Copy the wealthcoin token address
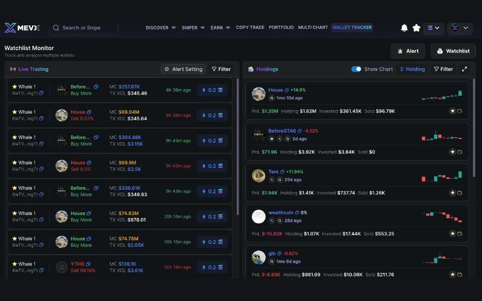Viewport: 482px width, 301px height. pyautogui.click(x=297, y=213)
